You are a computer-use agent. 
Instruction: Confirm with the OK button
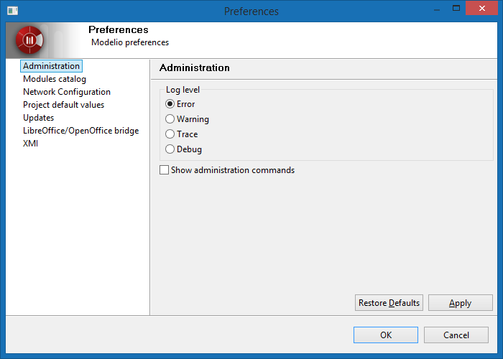pos(386,335)
